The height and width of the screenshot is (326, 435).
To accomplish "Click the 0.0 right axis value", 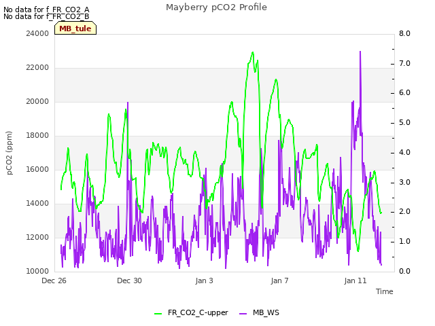I will (404, 271).
